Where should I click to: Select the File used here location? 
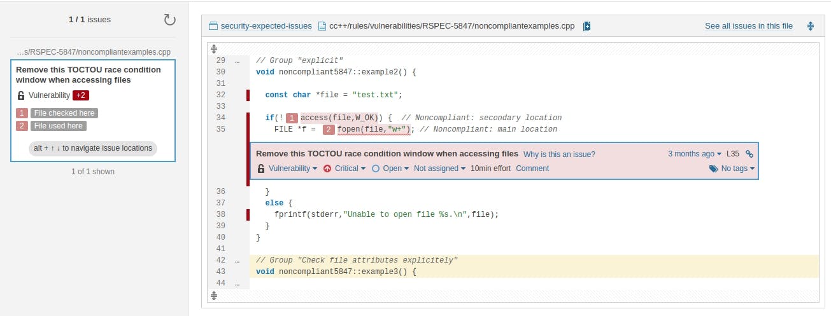coord(58,126)
